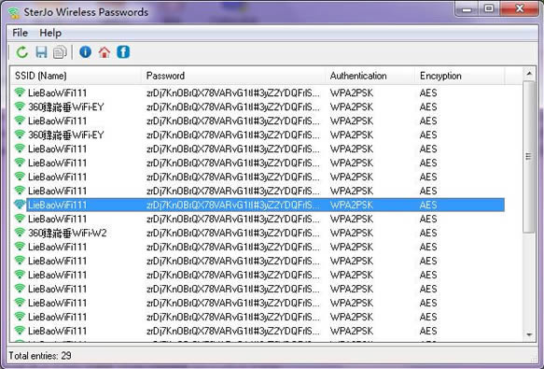Click the scrollbar down arrow
The image size is (544, 369).
[x=529, y=334]
